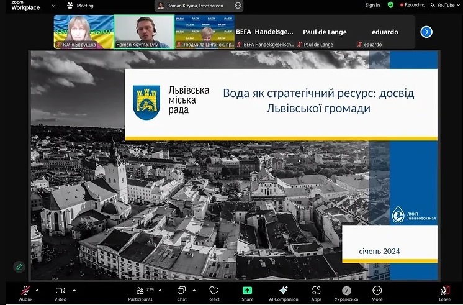463x305 pixels.
Task: Expand the participants options caret
Action: pos(160,291)
